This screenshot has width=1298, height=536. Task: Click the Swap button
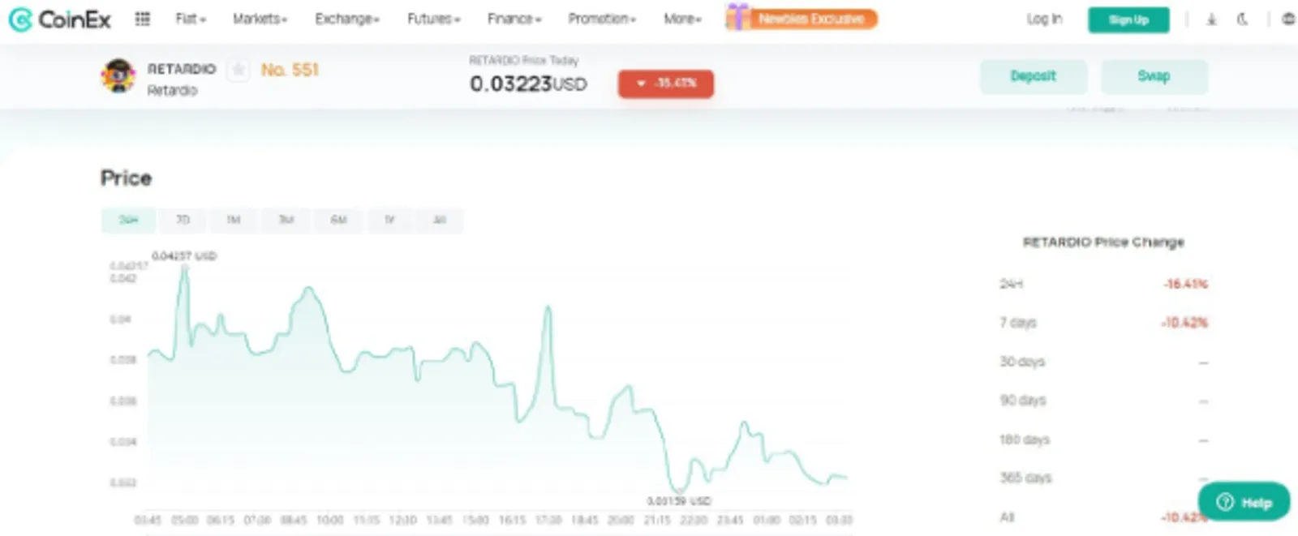pos(1154,76)
